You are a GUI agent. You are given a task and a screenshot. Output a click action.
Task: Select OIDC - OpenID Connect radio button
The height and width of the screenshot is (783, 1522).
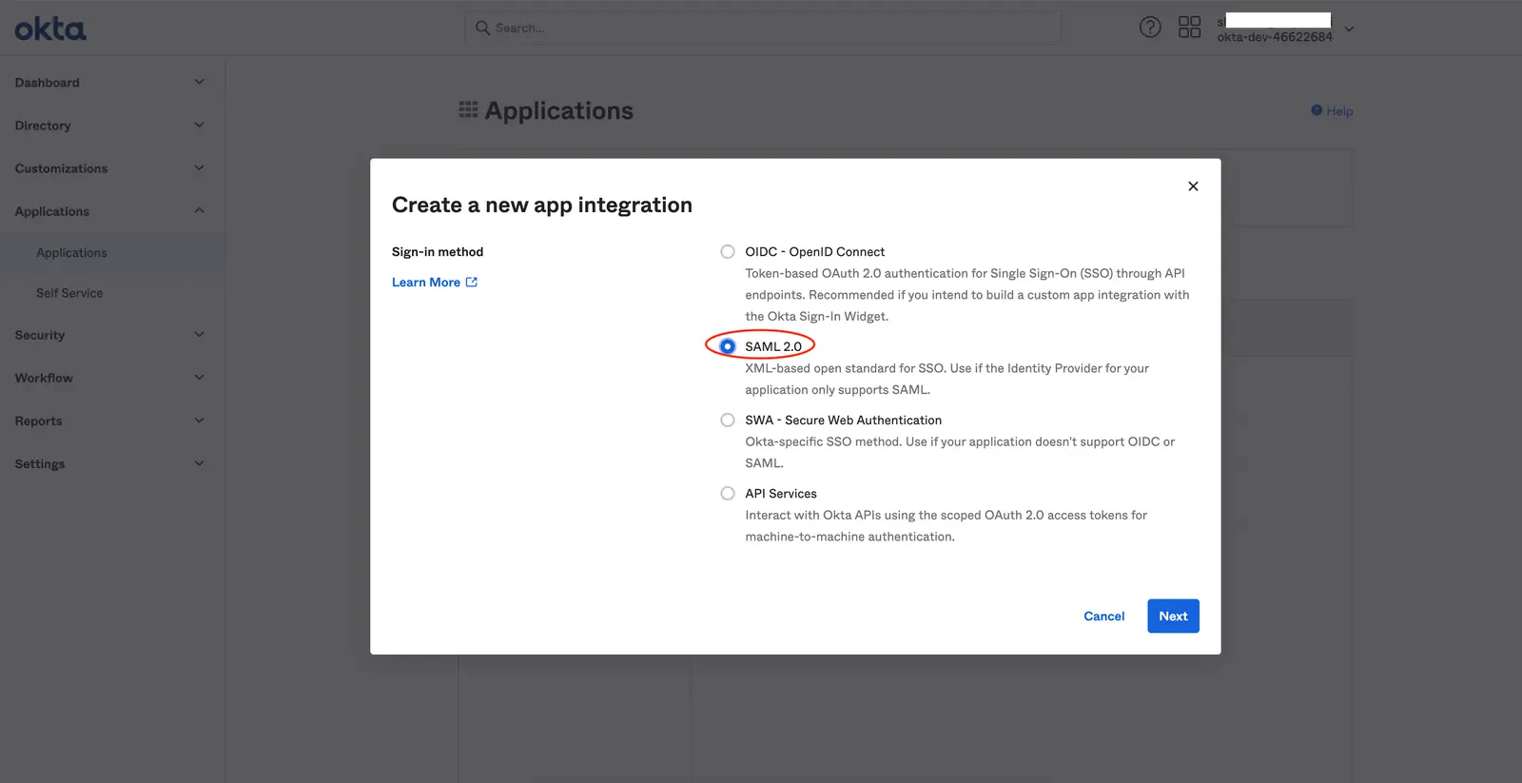728,252
